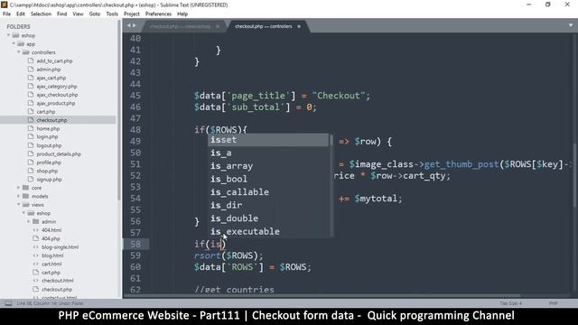Viewport: 578px width, 325px height.
Task: Click the controllers folder icon
Action: tap(26, 52)
